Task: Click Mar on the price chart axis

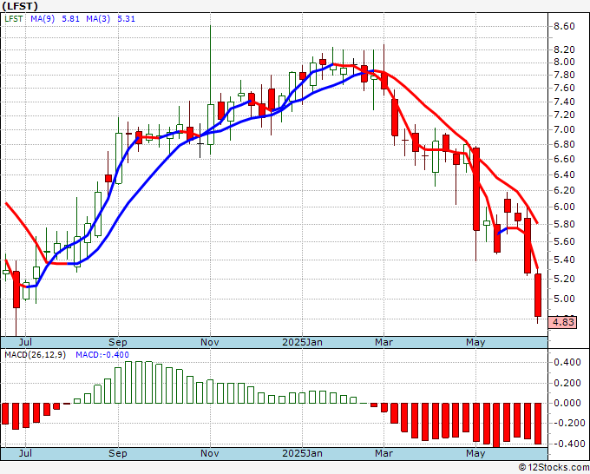Action: pos(383,342)
